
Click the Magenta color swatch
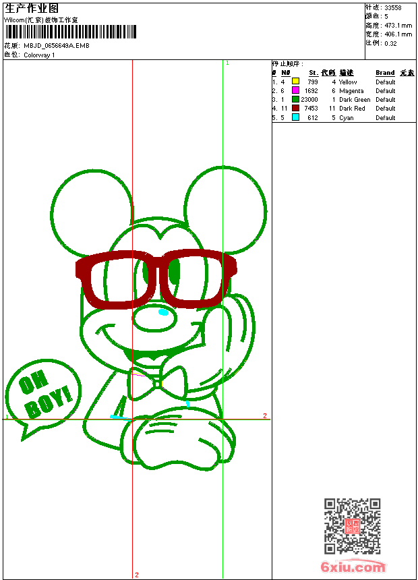point(295,90)
